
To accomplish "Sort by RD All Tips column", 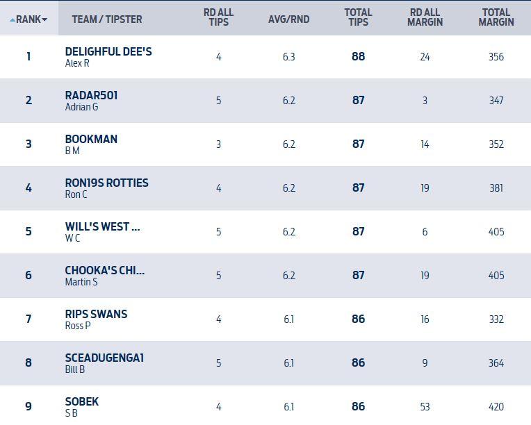I will point(218,17).
